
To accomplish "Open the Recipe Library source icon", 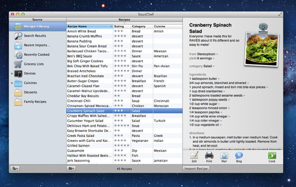I will point(18,27).
